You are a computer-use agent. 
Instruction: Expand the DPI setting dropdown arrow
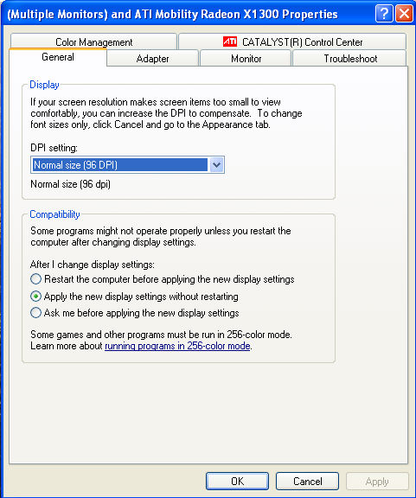pos(216,165)
